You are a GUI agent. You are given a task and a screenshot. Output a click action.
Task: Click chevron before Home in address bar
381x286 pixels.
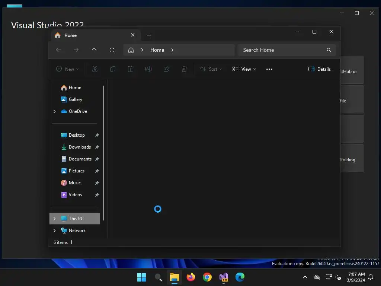point(142,50)
